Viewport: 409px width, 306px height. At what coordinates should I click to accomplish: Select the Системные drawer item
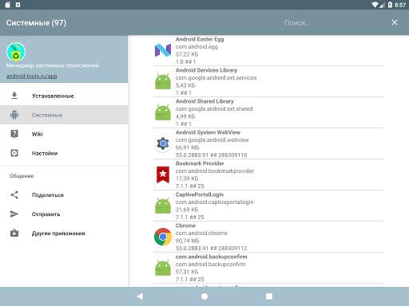point(64,115)
